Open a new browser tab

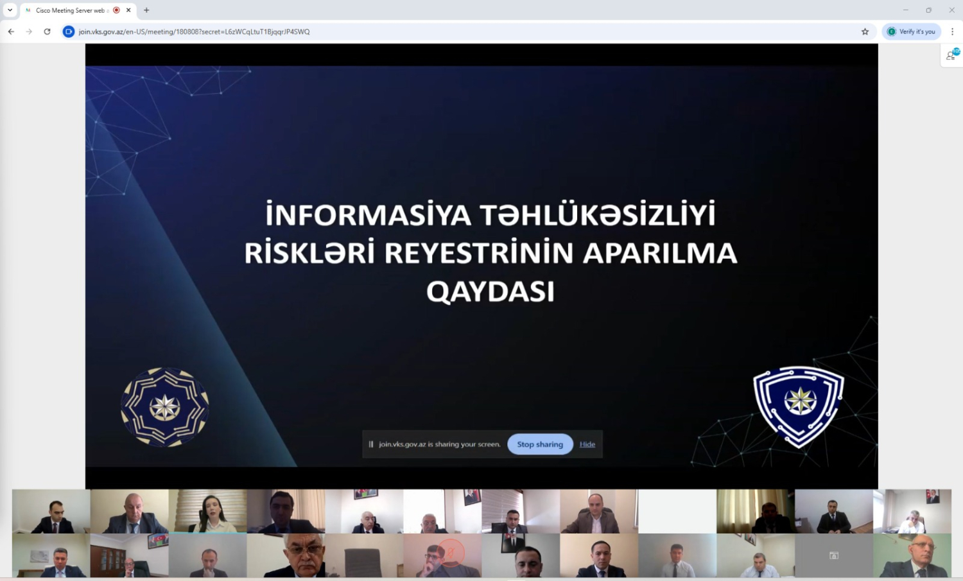[x=146, y=10]
